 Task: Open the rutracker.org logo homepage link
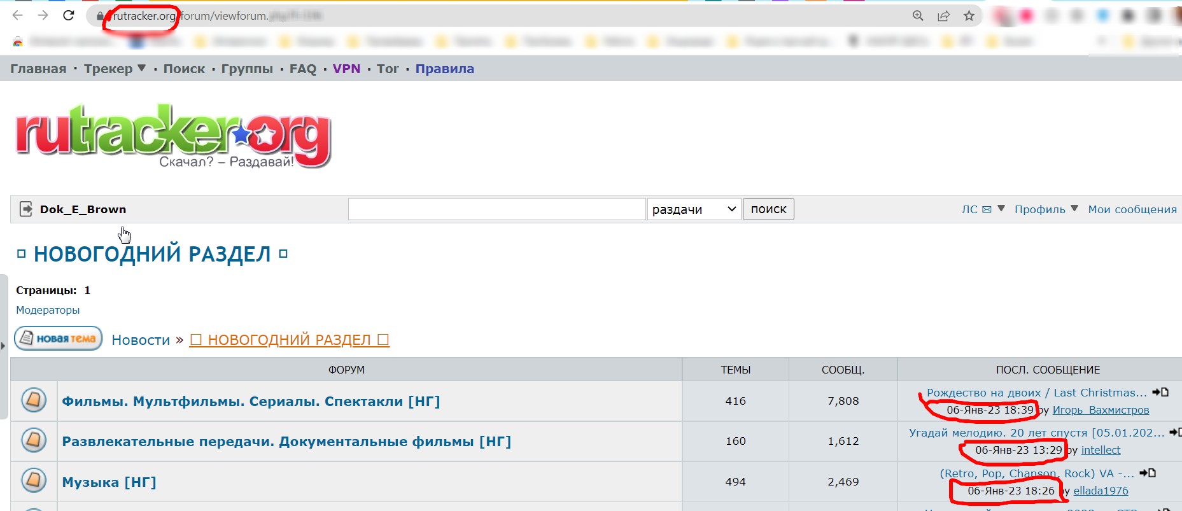pyautogui.click(x=173, y=136)
